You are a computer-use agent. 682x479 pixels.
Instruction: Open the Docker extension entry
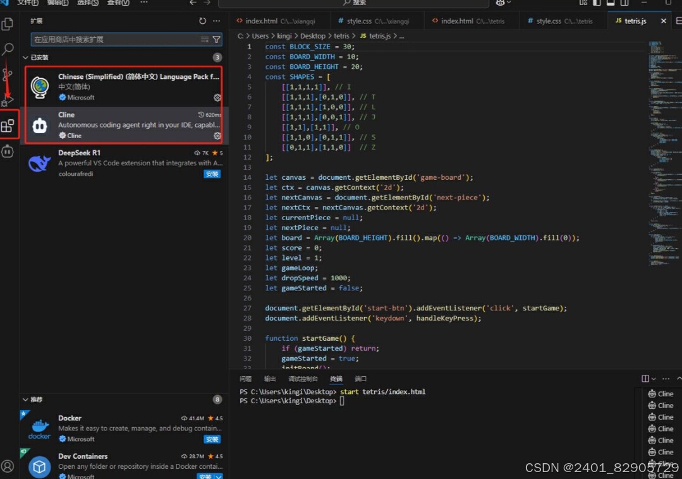click(123, 429)
